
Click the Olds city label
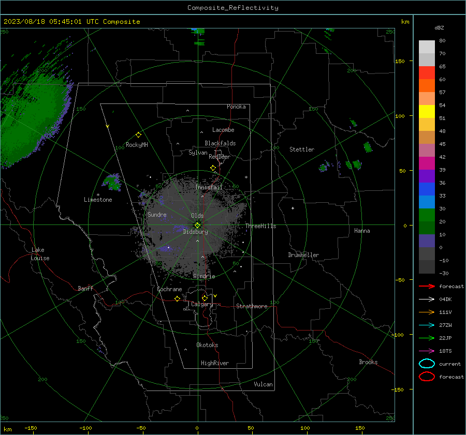[x=197, y=216]
